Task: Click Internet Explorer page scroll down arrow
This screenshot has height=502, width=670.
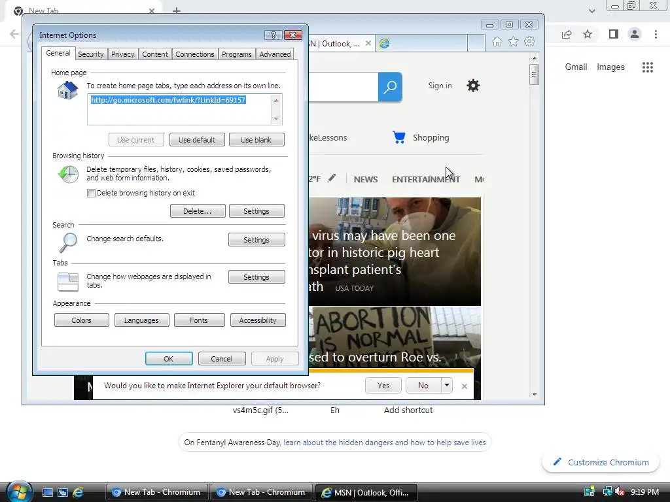Action: 535,394
